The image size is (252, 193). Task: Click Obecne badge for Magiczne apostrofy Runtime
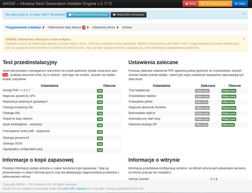pyautogui.click(x=229, y=108)
